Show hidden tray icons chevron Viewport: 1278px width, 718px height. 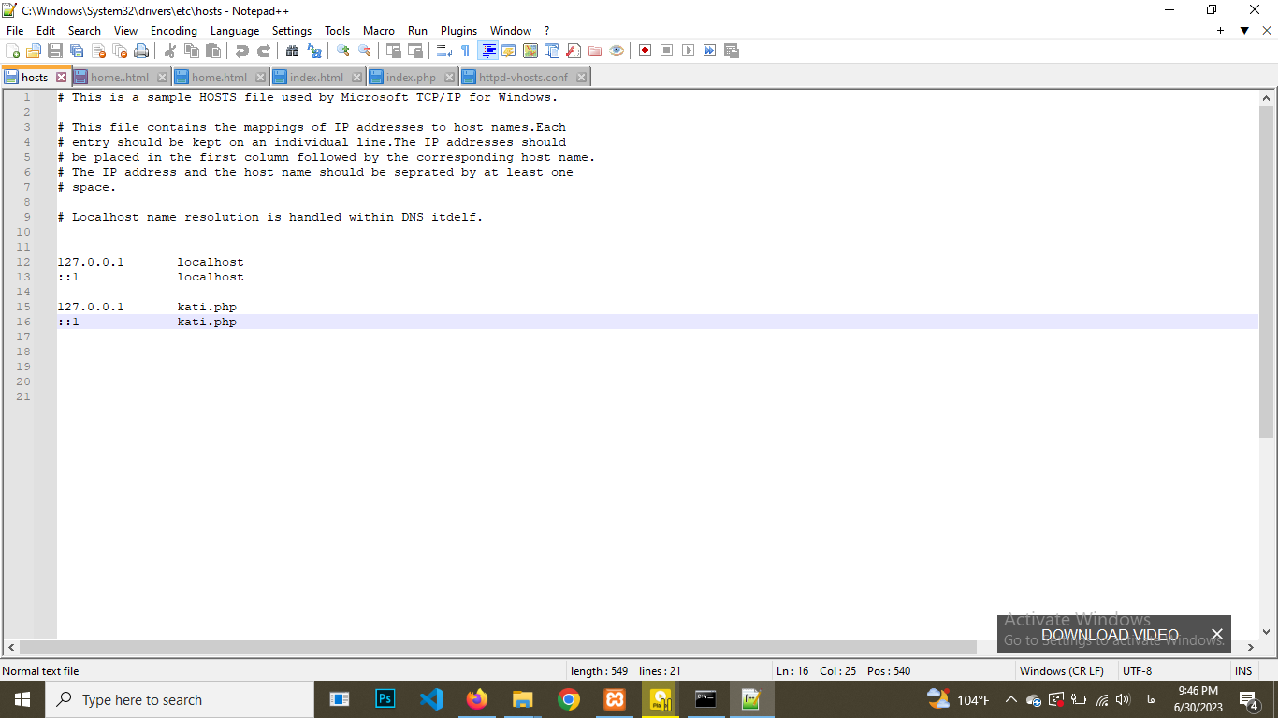pos(1011,699)
